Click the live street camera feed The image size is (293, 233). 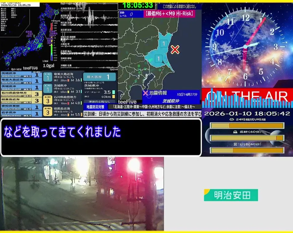pos(82,194)
